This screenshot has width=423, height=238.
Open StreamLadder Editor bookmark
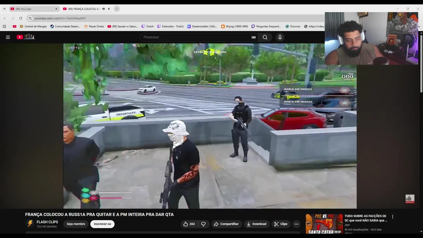[202, 26]
